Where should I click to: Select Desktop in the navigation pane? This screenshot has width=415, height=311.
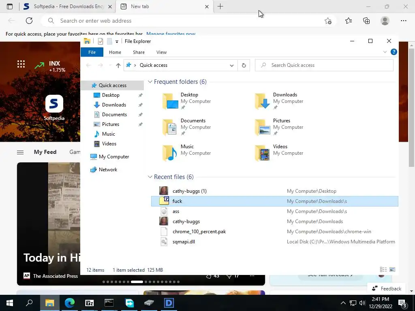[x=111, y=95]
